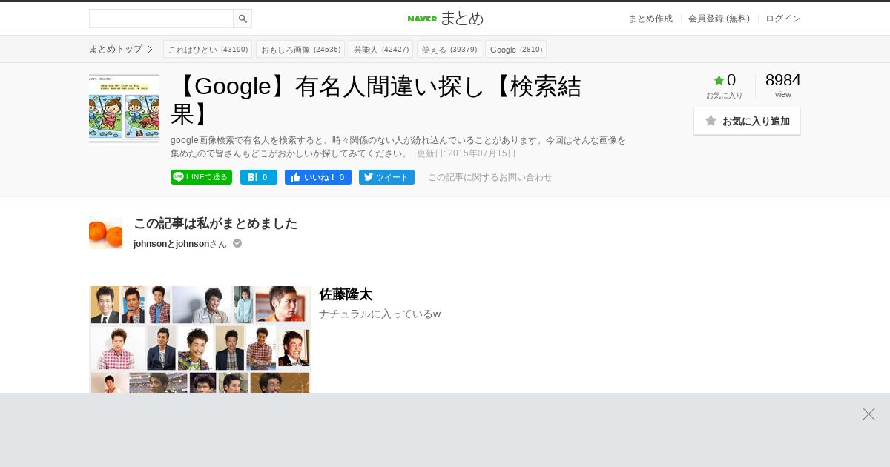Open この記事に関するお問い合わせ link

490,177
